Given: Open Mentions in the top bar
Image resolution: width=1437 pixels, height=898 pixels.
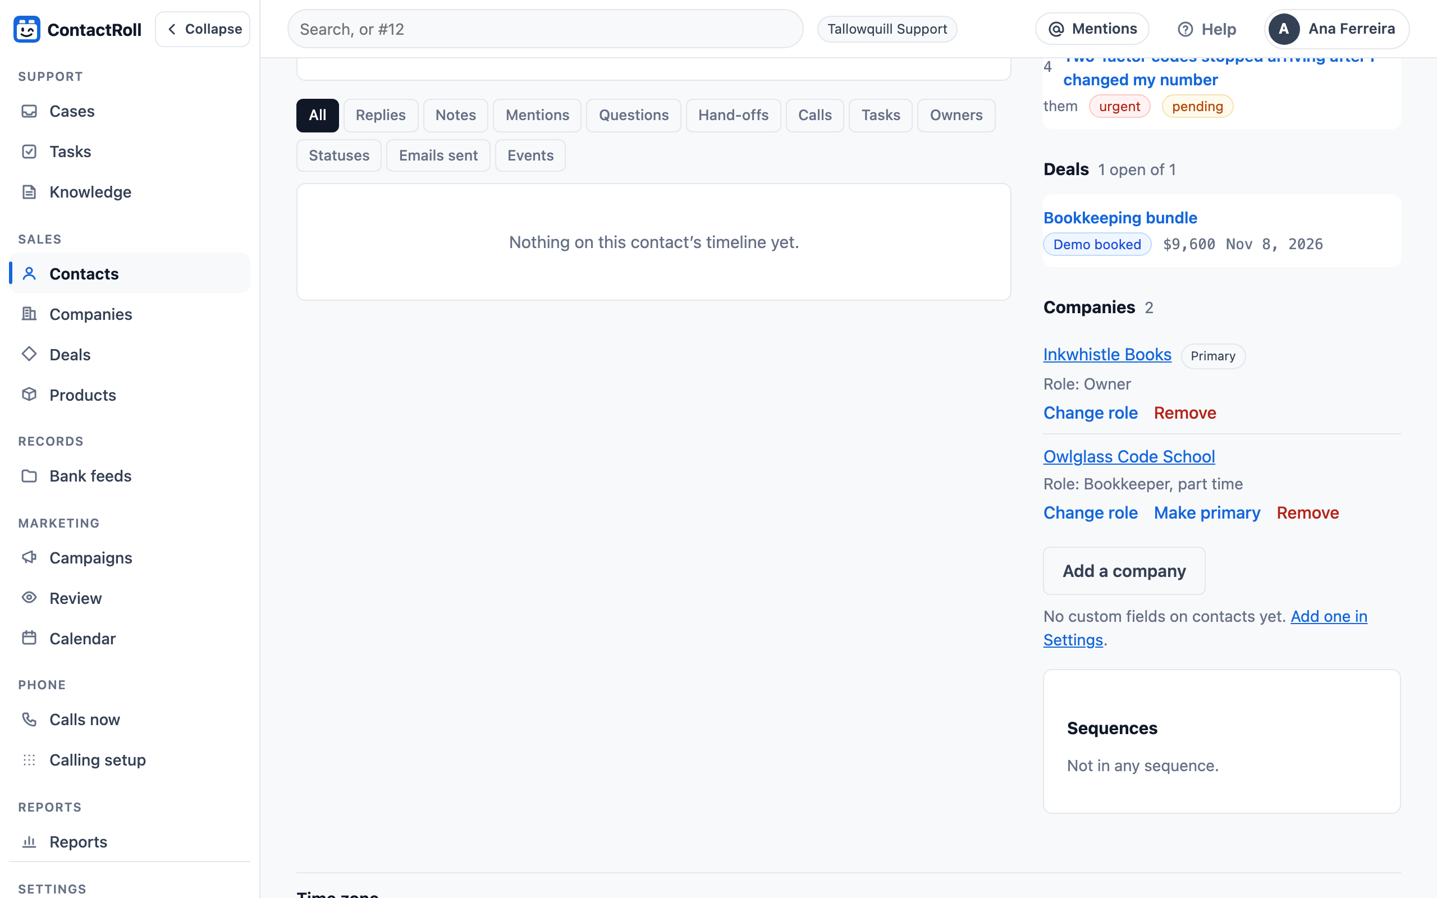Looking at the screenshot, I should (1092, 29).
